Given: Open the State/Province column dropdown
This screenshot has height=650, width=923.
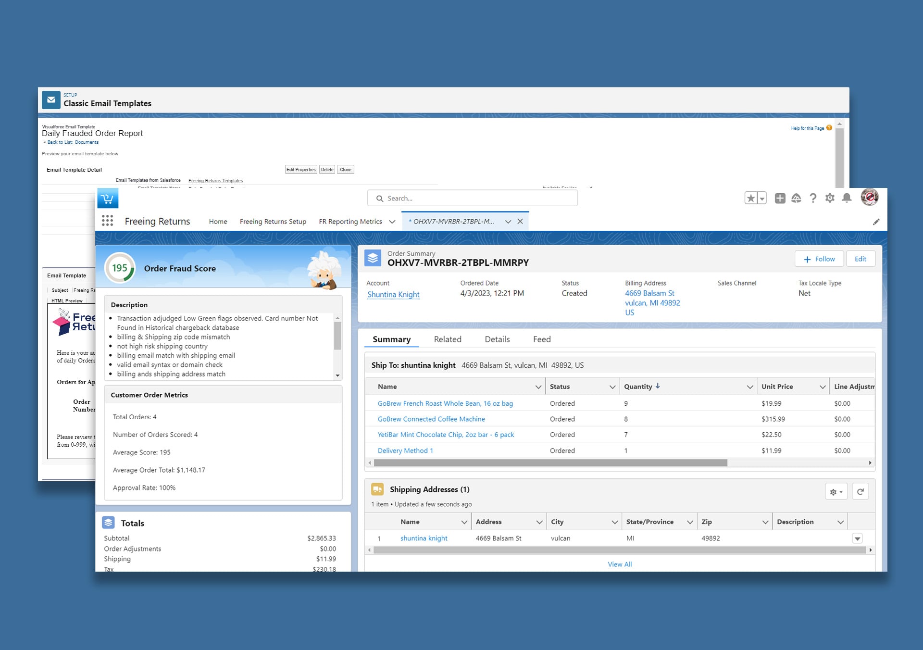Looking at the screenshot, I should coord(690,522).
